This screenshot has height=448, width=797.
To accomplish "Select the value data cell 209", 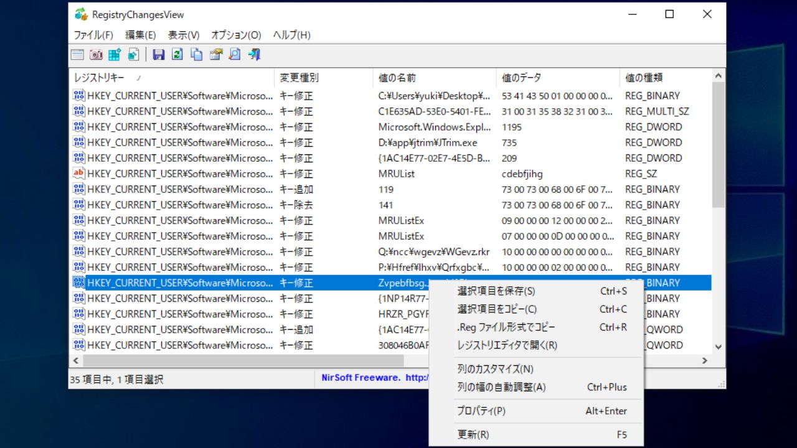I will [509, 158].
